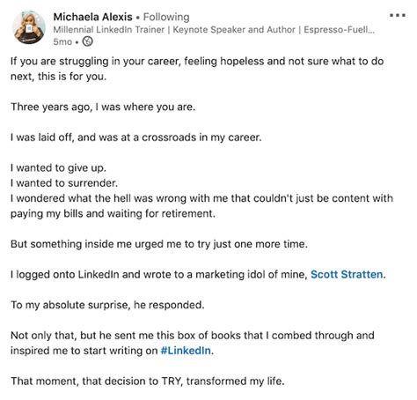Click the 5mo post timestamp
Viewport: 417px width, 400px height.
(x=62, y=41)
